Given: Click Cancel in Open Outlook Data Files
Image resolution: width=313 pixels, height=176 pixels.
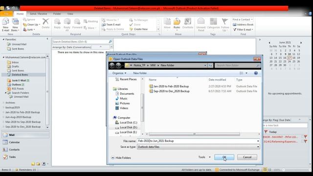Looking at the screenshot, I should (247, 157).
